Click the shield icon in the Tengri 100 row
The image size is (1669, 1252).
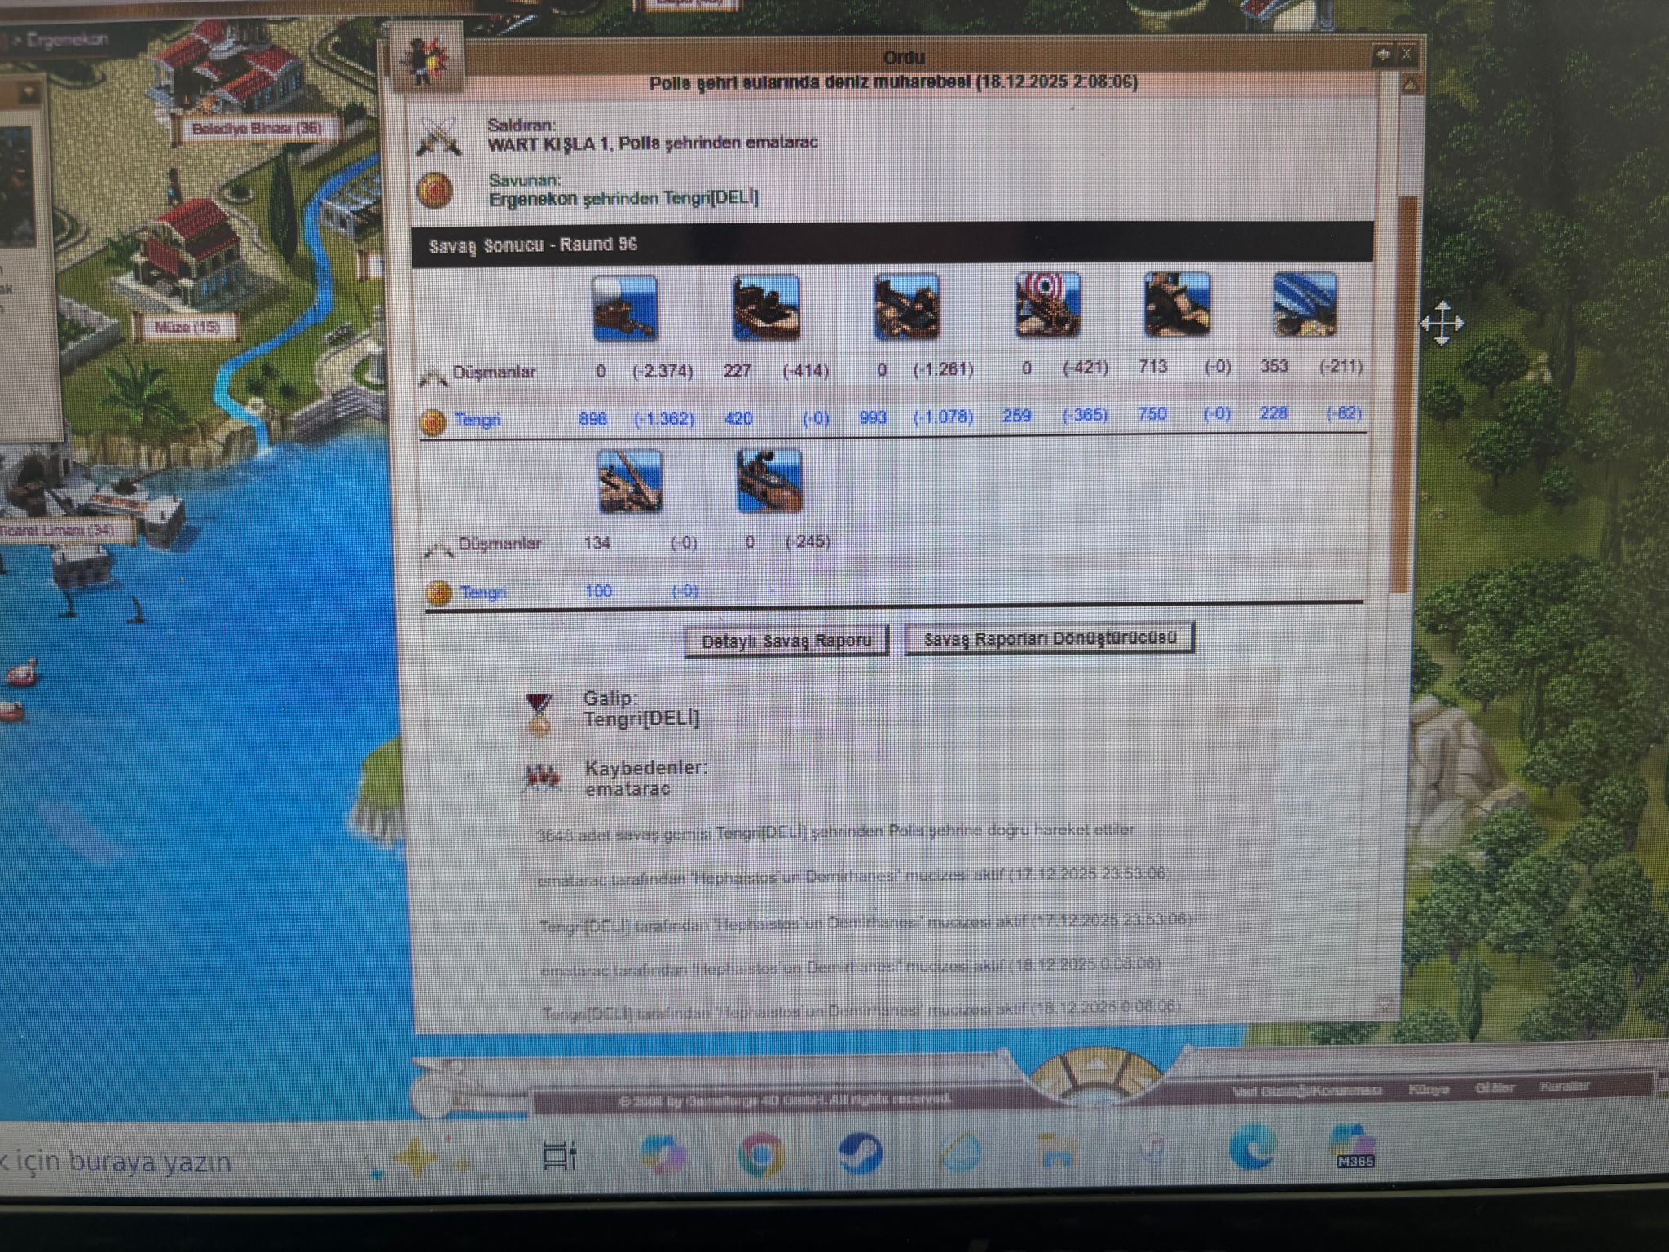pos(439,593)
